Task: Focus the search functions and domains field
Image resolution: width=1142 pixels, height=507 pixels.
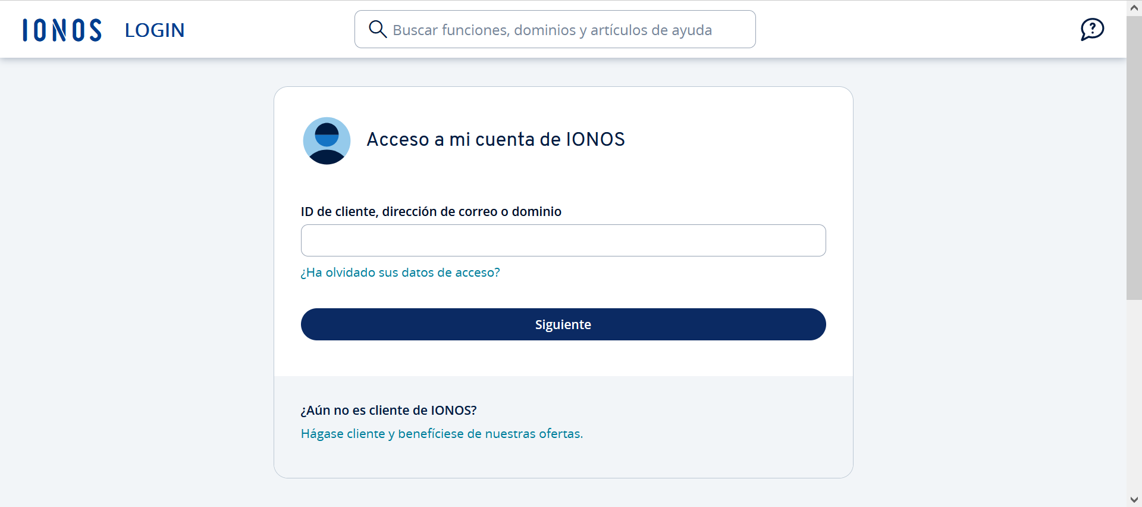Action: pos(555,29)
